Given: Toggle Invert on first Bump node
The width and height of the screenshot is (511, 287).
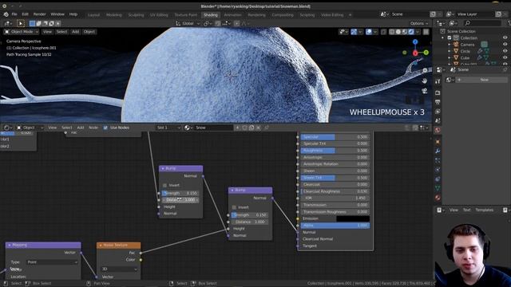Looking at the screenshot, I should [x=165, y=185].
